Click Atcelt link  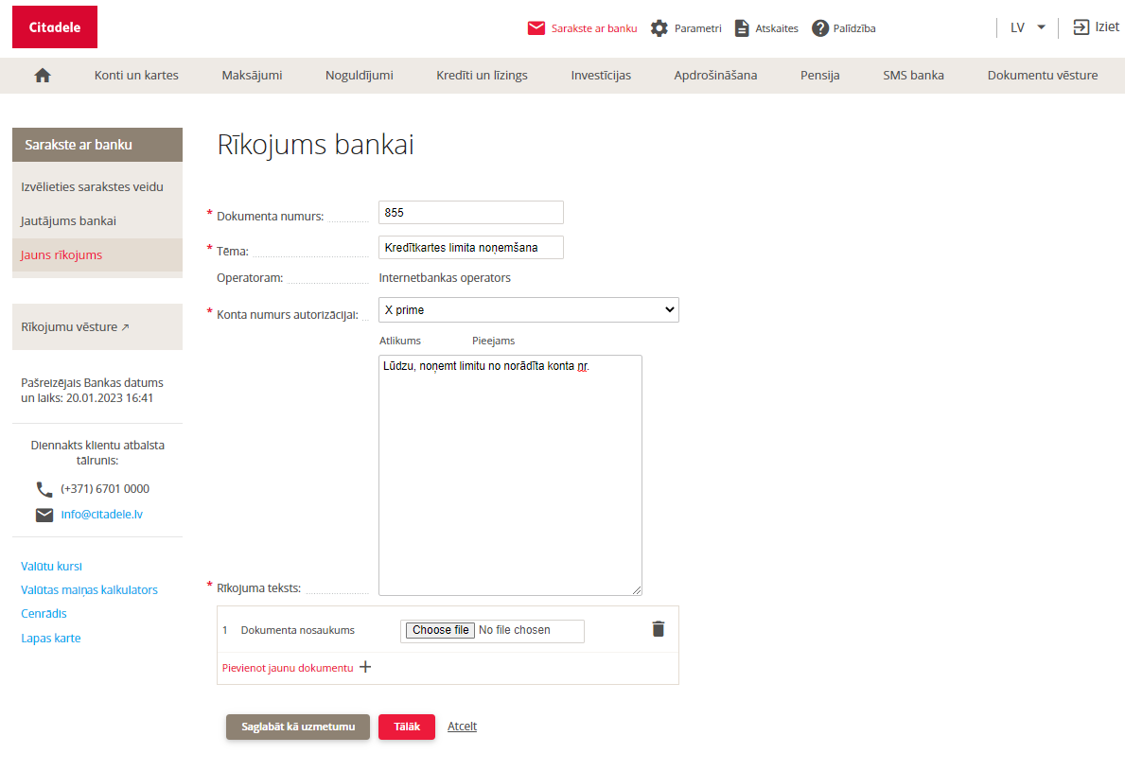pos(462,727)
